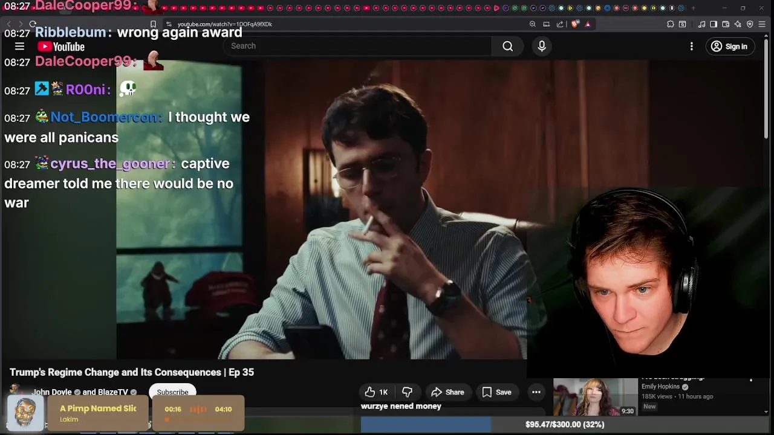
Task: Open the music note playlist icon
Action: click(x=701, y=24)
